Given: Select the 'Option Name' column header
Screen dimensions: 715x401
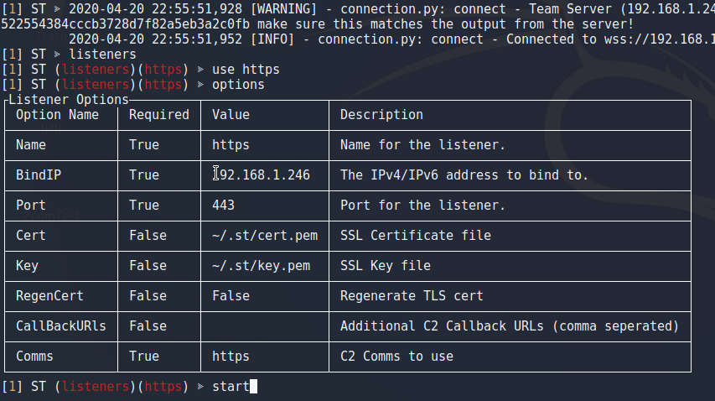Looking at the screenshot, I should 57,114.
